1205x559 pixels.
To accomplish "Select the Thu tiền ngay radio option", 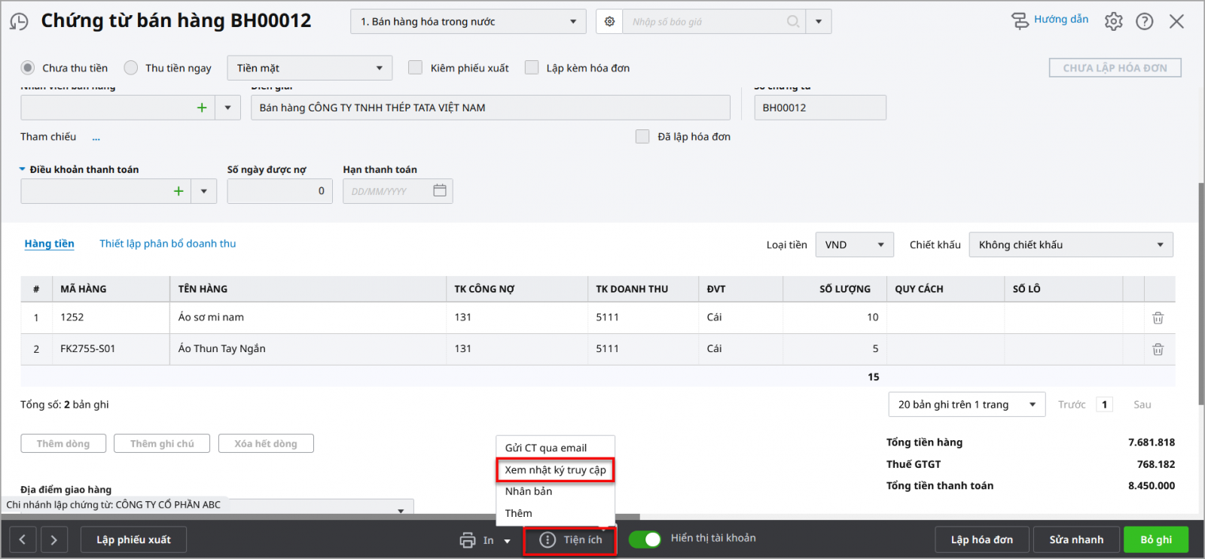I will [131, 68].
